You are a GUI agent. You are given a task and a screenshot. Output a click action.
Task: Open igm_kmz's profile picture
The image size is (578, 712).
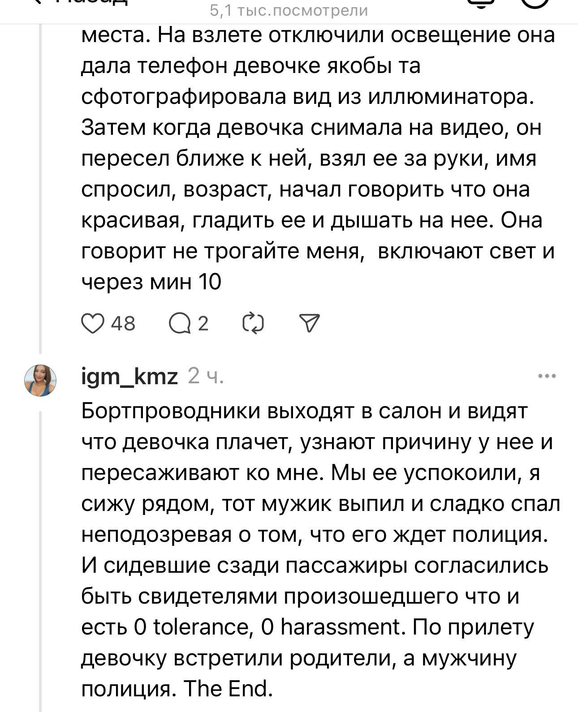(x=40, y=380)
